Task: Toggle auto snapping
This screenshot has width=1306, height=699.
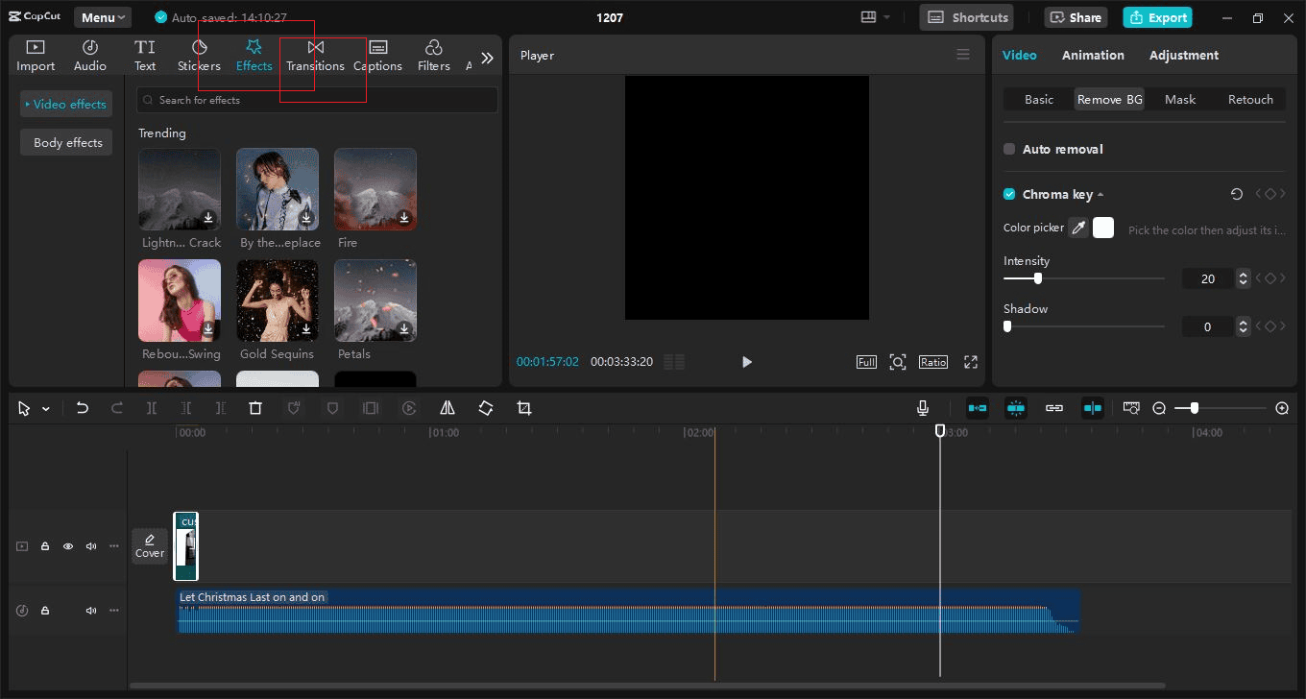Action: click(x=1016, y=408)
